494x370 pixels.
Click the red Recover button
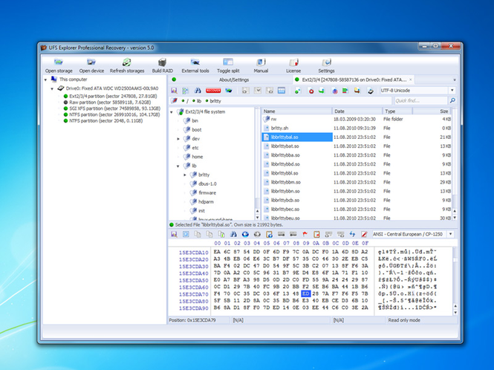[213, 91]
